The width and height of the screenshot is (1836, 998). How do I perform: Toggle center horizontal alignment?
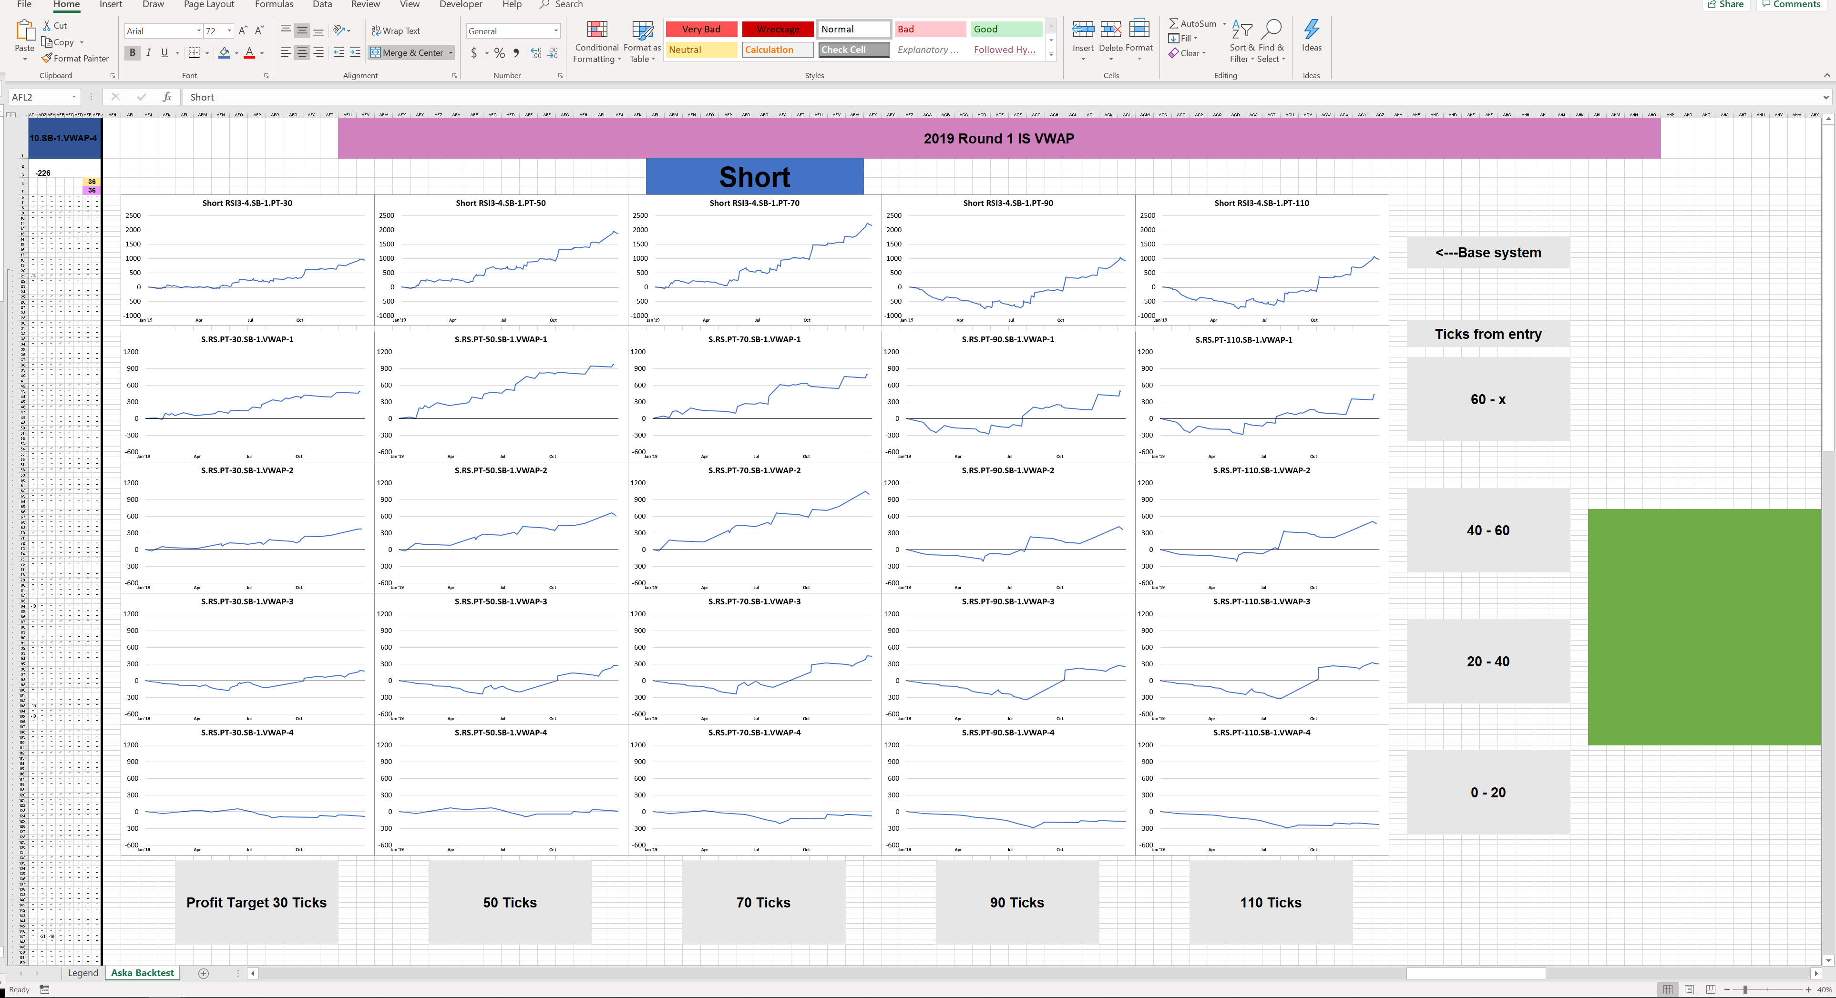(x=302, y=53)
